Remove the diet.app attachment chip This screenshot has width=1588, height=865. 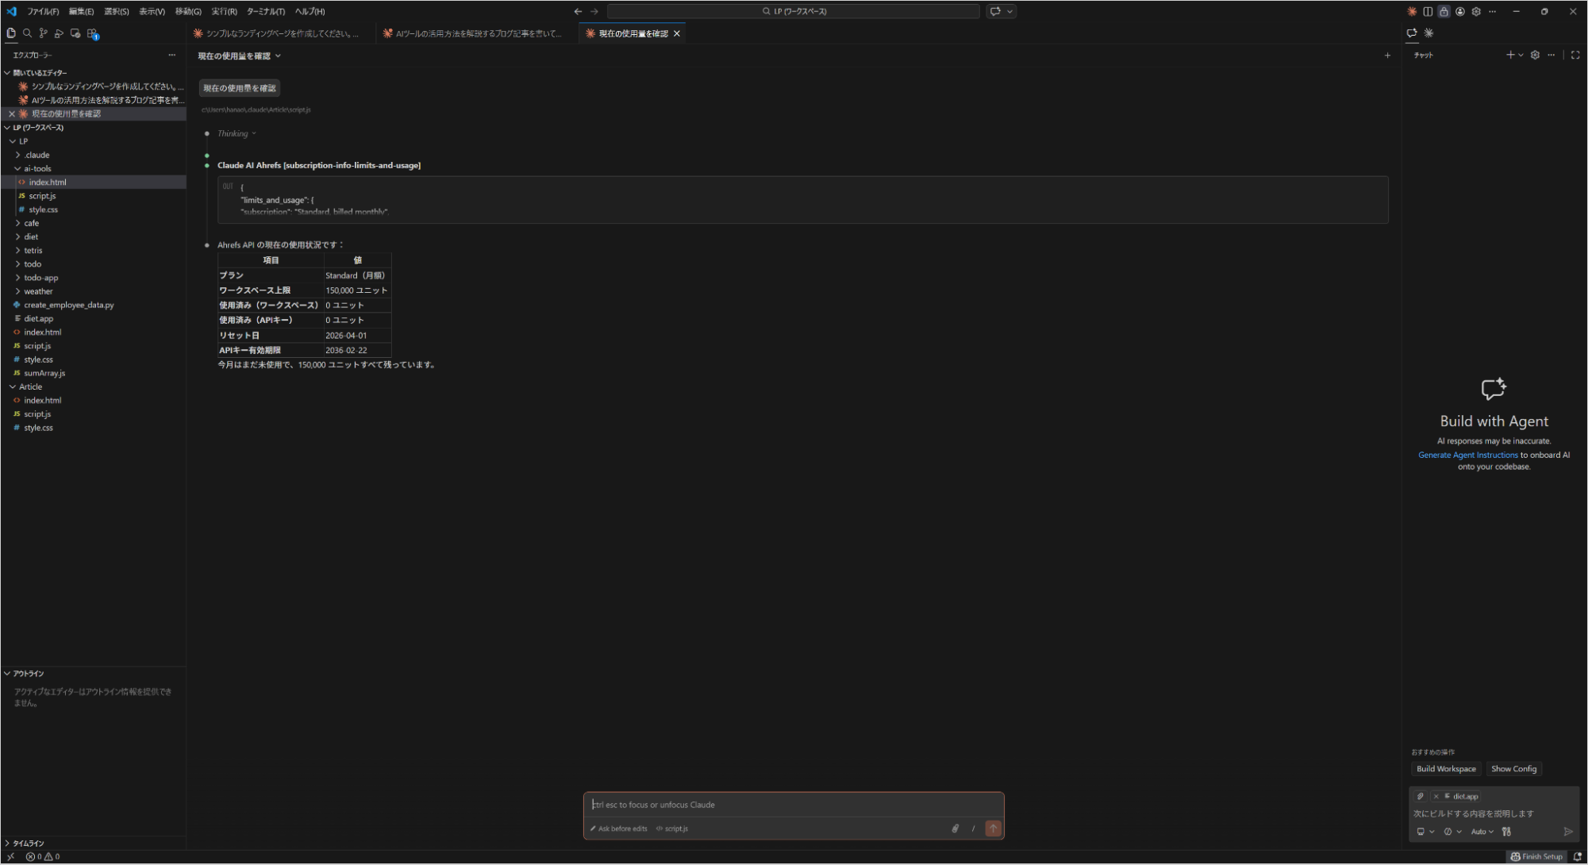(x=1436, y=796)
